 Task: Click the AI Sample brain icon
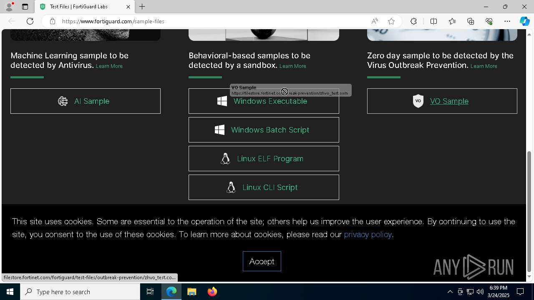[63, 101]
